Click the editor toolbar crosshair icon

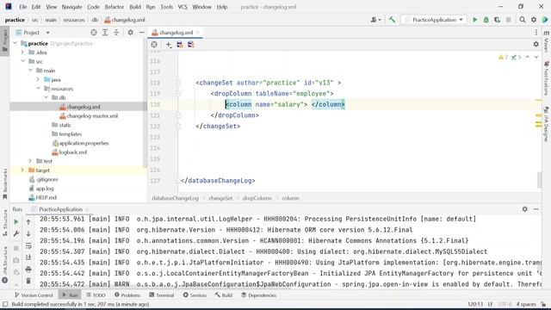(154, 45)
